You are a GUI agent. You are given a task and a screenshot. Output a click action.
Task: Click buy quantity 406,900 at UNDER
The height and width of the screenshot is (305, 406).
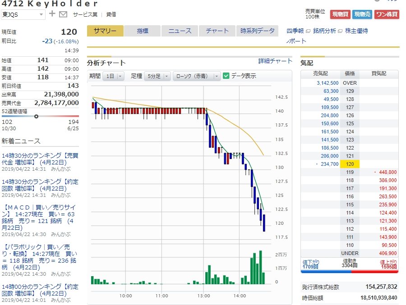click(388, 253)
